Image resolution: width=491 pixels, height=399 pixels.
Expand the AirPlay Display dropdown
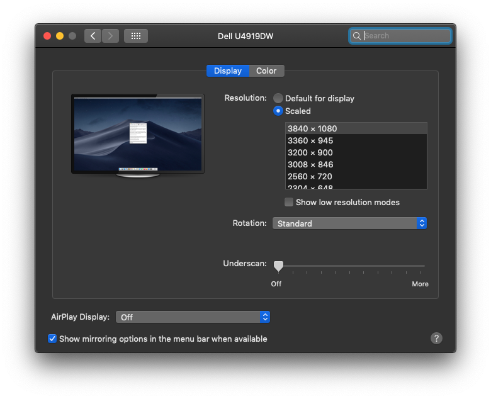[193, 317]
